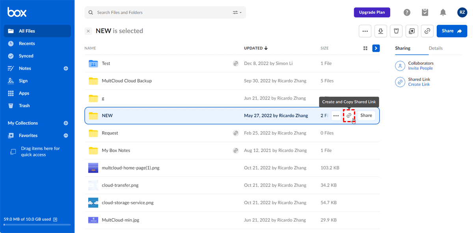Screen dimensions: 473x233
Task: Click the Upgrade Plan button
Action: [x=372, y=13]
